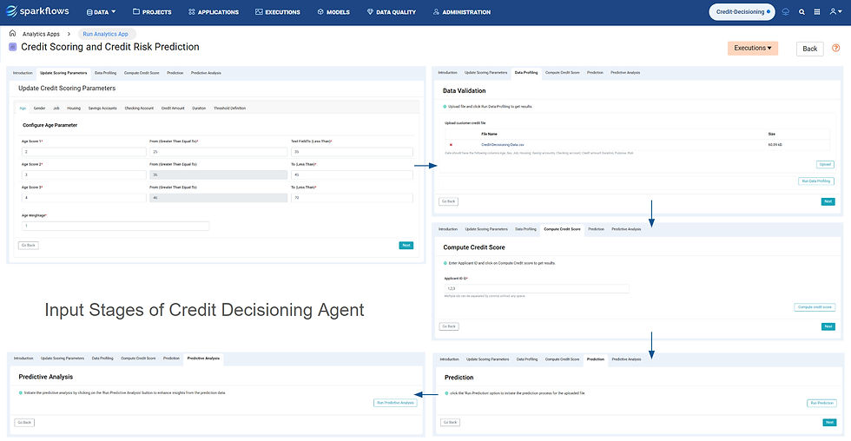Select the Threshold Definition tab

[229, 108]
